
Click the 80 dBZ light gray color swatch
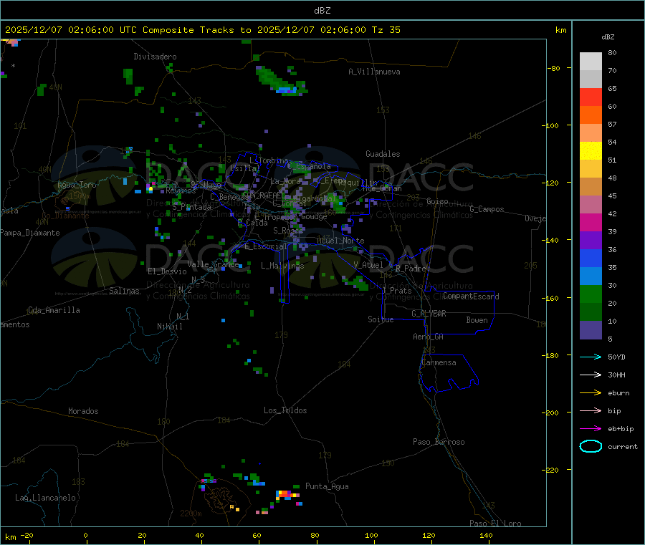point(591,62)
